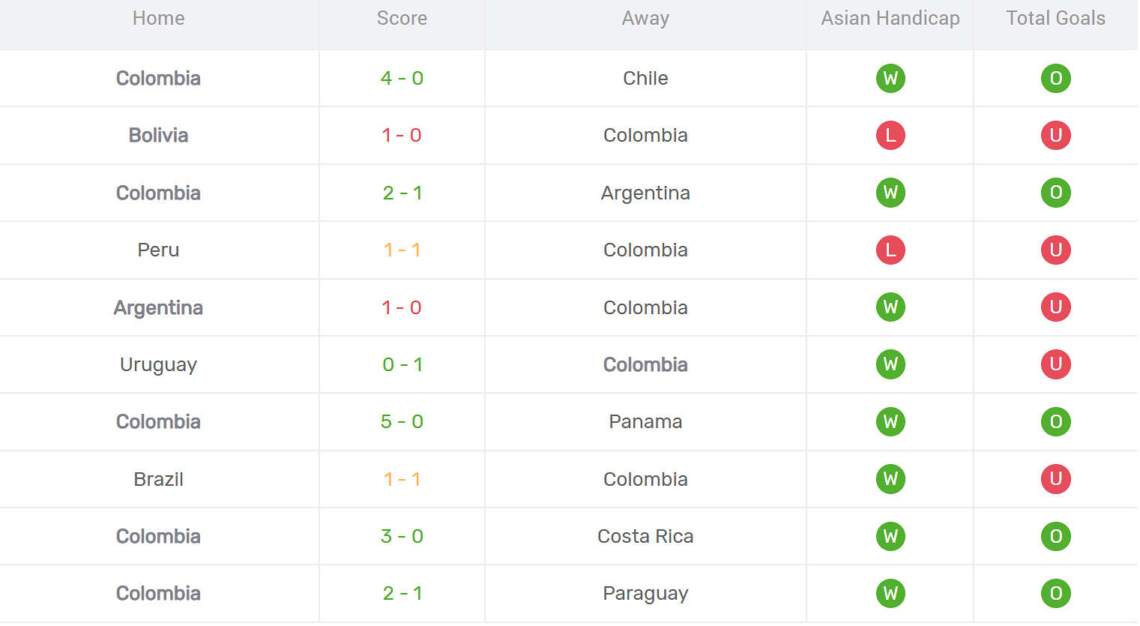1140x626 pixels.
Task: Click the O total goals badge in Costa Rica row
Action: point(1055,536)
